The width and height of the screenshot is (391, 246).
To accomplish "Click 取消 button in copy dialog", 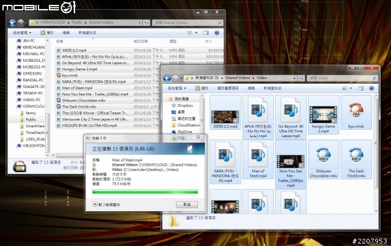I will (x=187, y=204).
